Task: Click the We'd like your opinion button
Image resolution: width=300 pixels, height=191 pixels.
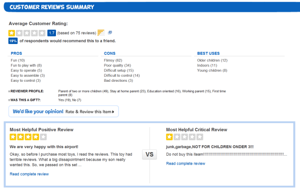Action: [63, 111]
